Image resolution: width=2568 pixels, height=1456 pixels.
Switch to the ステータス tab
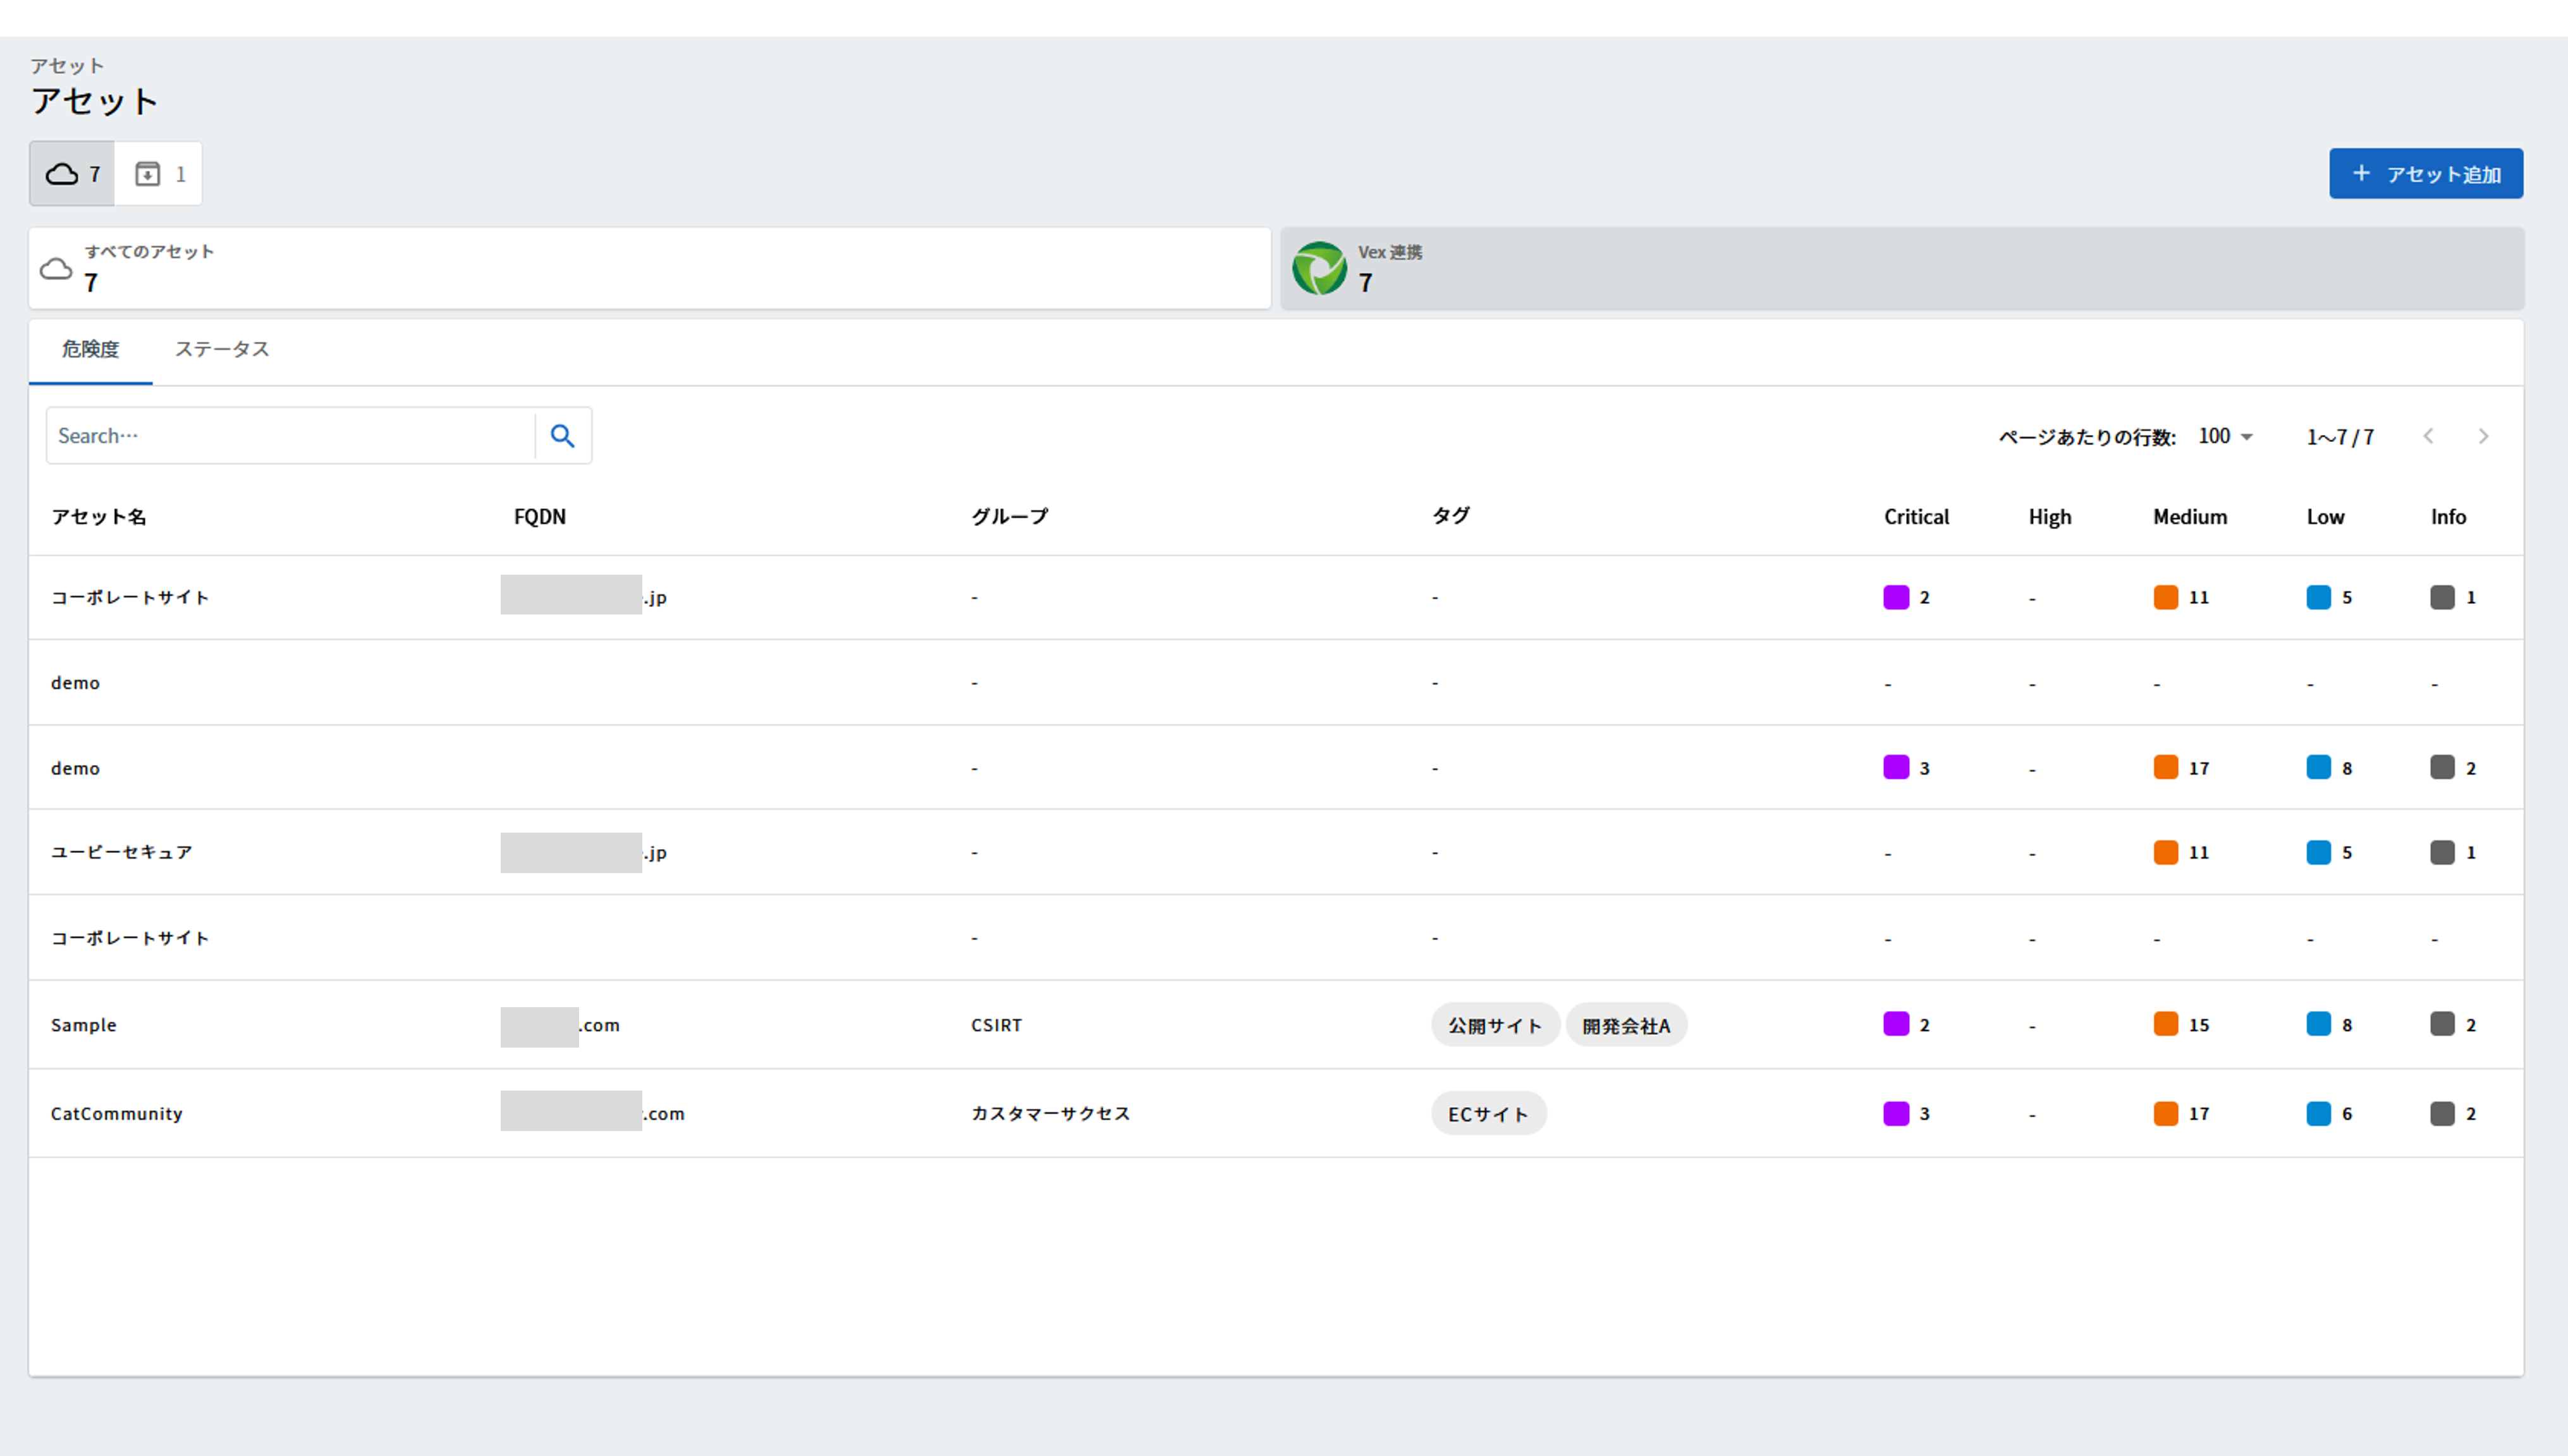coord(221,350)
